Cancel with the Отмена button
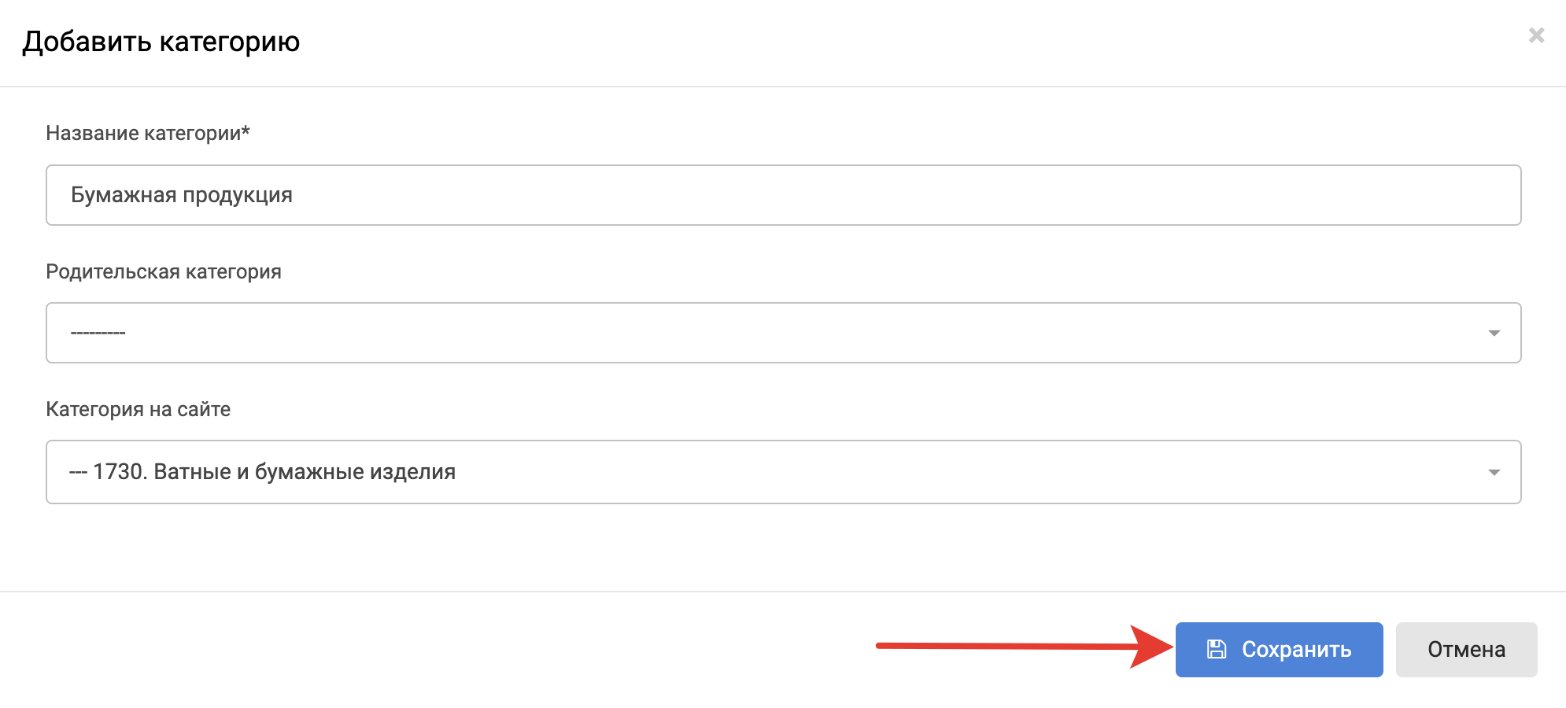This screenshot has width=1566, height=708. tap(1466, 650)
